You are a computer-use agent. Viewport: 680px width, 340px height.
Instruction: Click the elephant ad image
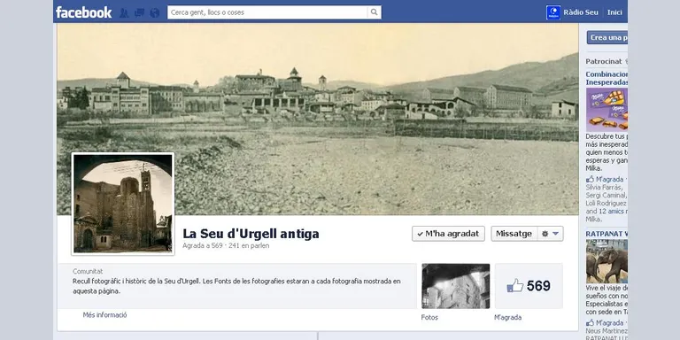607,261
